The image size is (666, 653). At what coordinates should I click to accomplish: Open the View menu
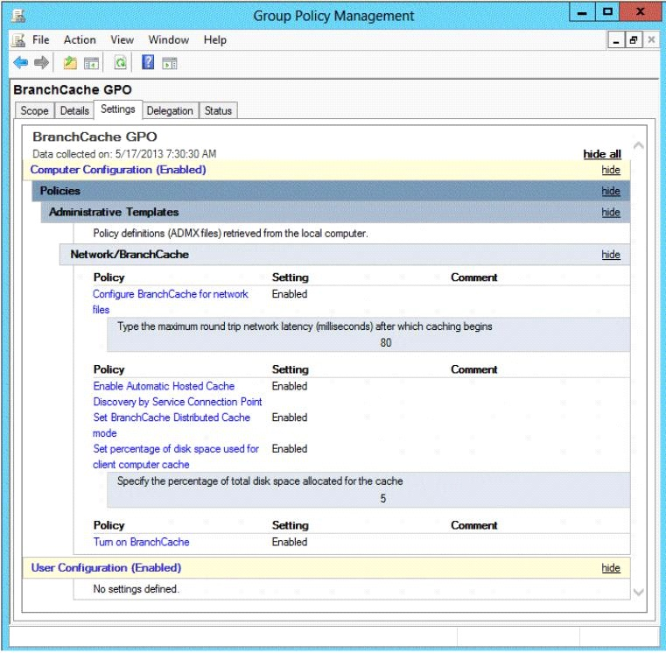(x=122, y=40)
